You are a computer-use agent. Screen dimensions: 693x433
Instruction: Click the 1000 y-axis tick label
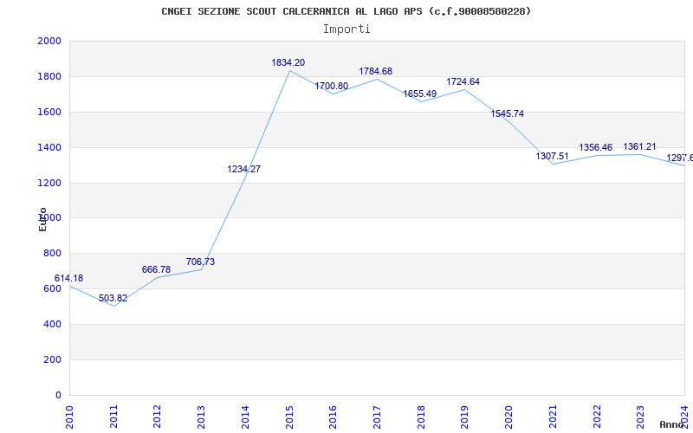[x=49, y=218]
